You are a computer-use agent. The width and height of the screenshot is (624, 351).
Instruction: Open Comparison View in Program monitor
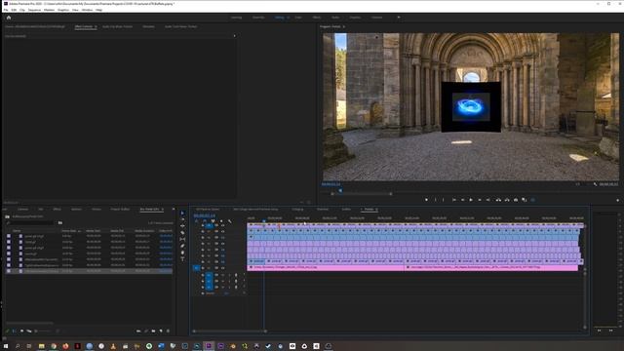(x=525, y=200)
